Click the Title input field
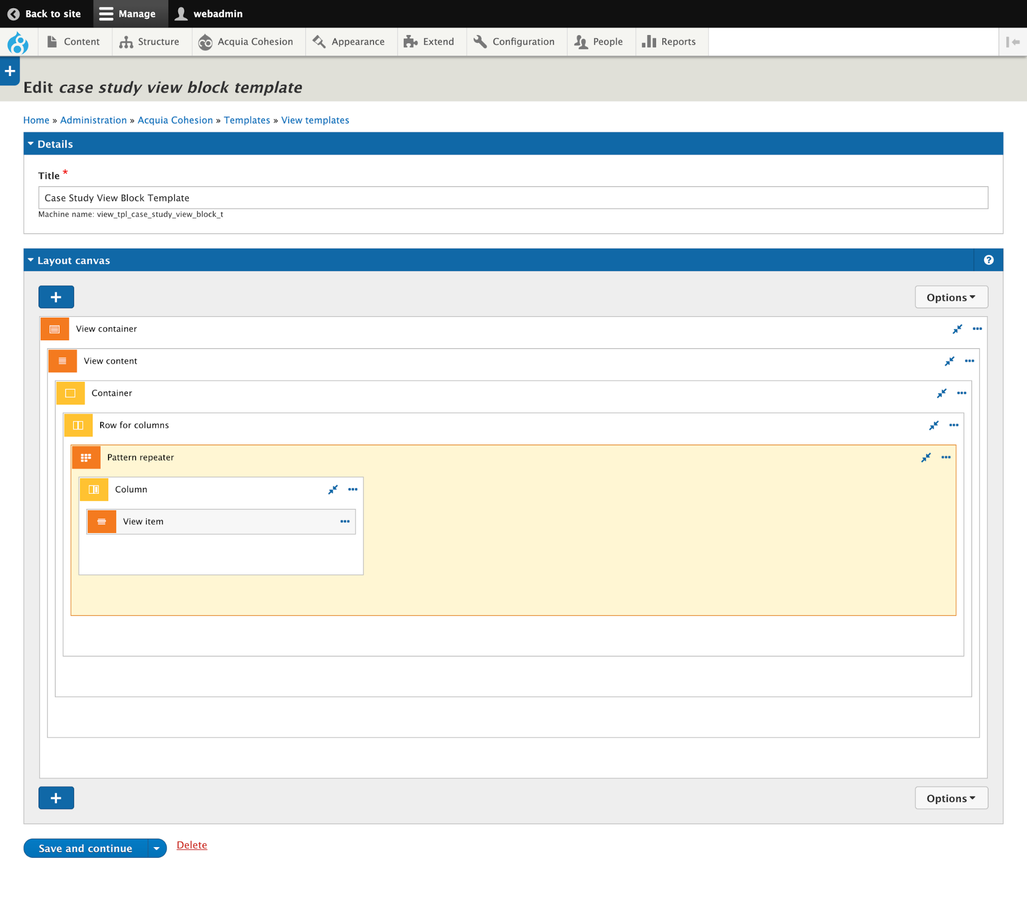This screenshot has width=1027, height=918. [x=514, y=197]
